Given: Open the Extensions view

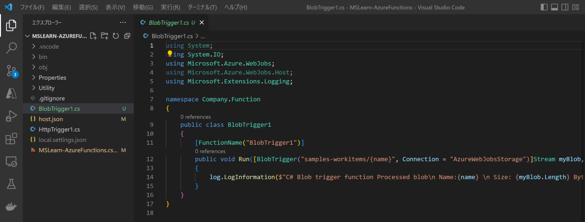Looking at the screenshot, I should click(11, 139).
